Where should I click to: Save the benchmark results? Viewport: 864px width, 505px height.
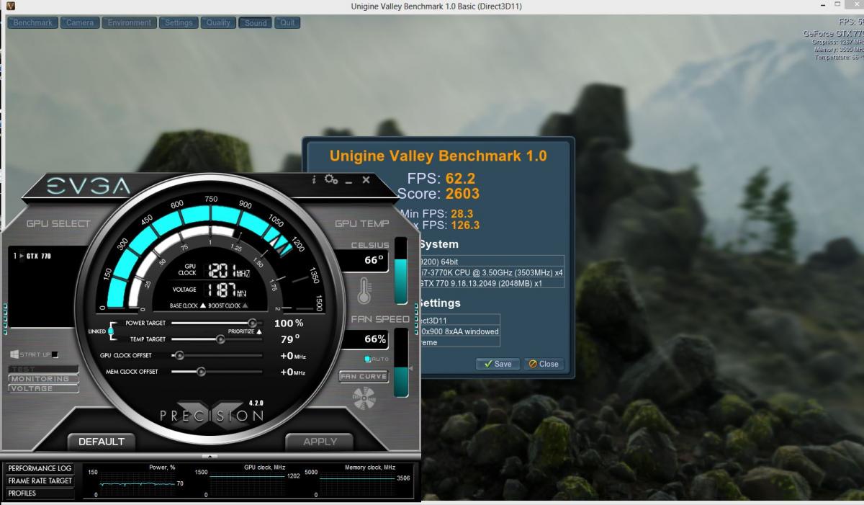click(x=497, y=364)
